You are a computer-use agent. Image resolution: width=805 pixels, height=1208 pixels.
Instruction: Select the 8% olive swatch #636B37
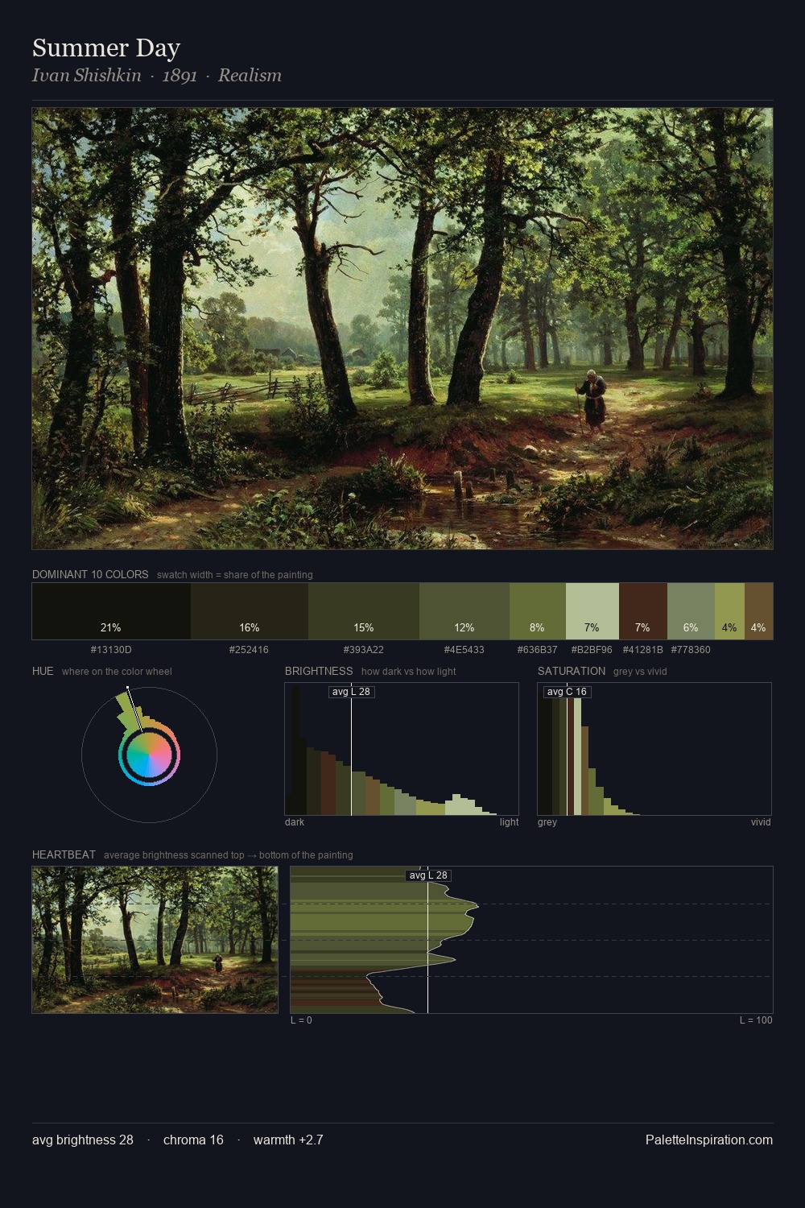(x=538, y=611)
